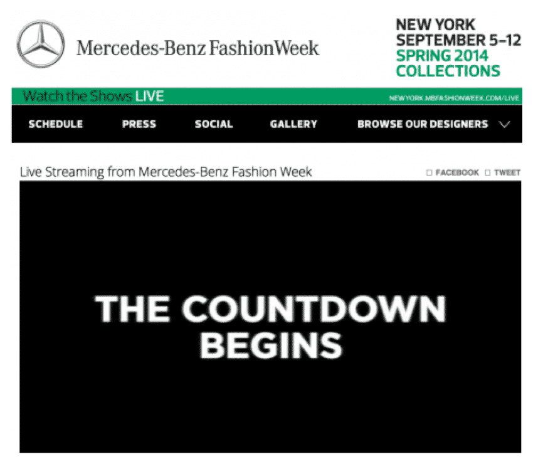Click the Mercedes-Benz star logo
This screenshot has height=469, width=543.
click(41, 44)
